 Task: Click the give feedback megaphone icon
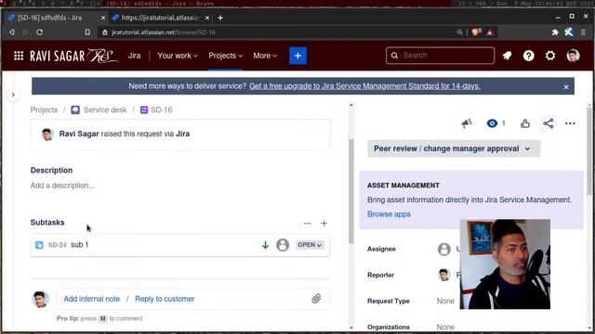467,123
